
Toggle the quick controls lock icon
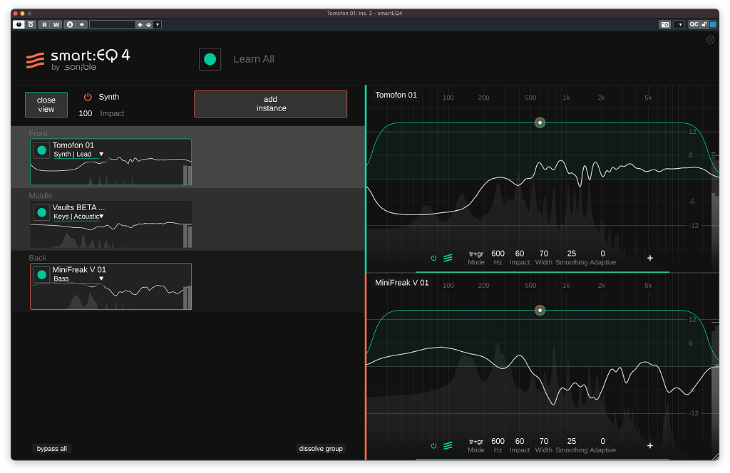click(704, 25)
